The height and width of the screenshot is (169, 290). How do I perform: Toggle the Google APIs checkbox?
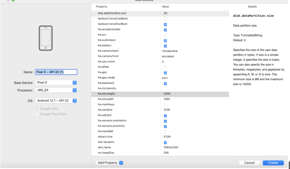click(37, 109)
